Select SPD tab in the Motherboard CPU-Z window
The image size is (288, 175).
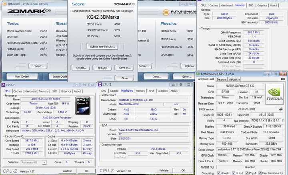point(151,91)
